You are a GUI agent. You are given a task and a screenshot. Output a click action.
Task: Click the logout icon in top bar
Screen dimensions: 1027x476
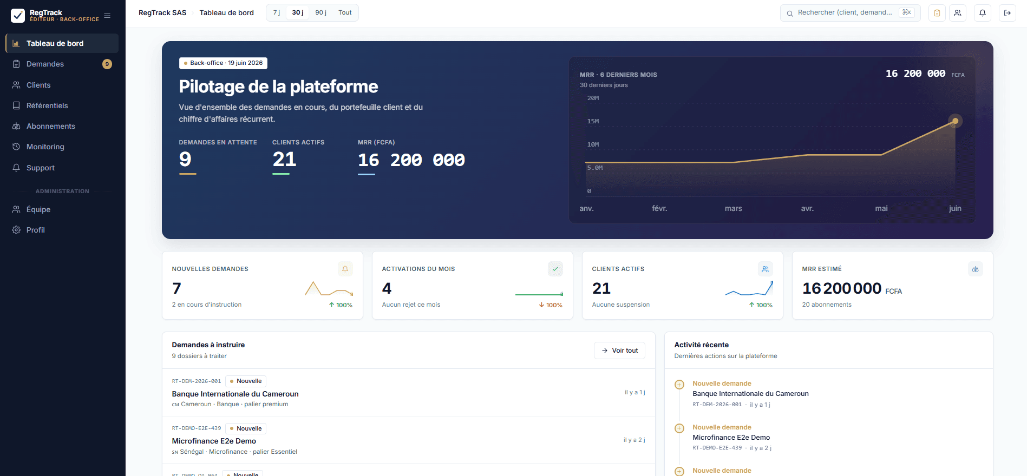1008,13
